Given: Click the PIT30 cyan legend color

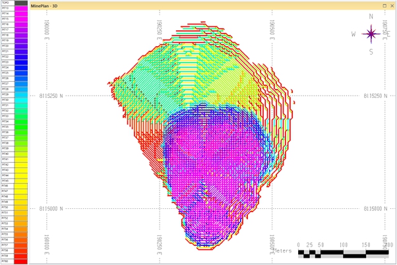Looking at the screenshot, I should (x=21, y=100).
